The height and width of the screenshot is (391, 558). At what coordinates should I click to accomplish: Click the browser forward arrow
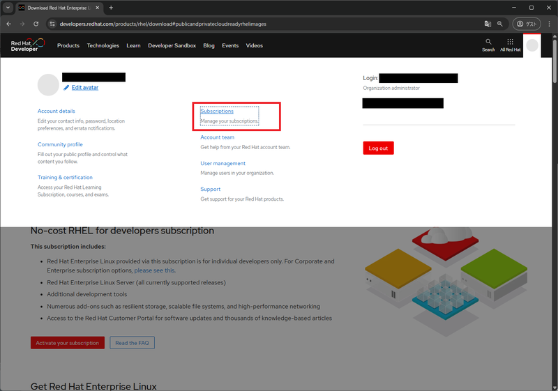click(x=22, y=24)
